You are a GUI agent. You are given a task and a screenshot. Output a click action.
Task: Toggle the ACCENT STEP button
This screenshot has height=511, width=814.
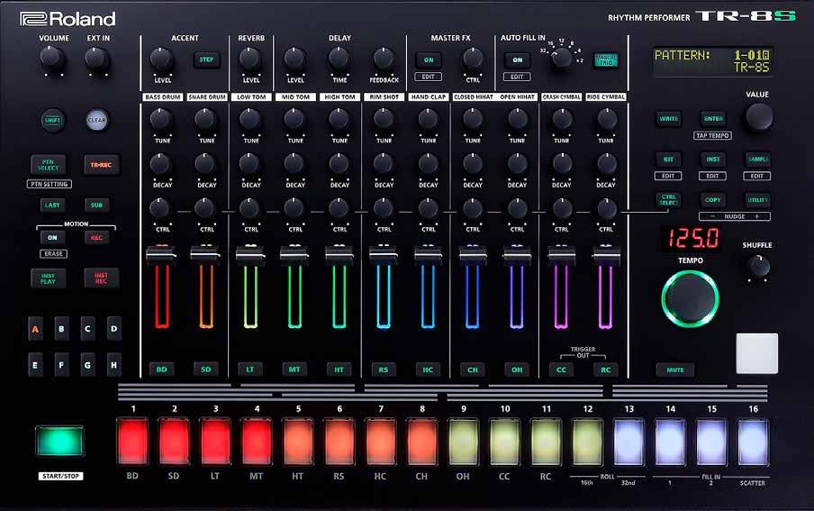coord(206,59)
